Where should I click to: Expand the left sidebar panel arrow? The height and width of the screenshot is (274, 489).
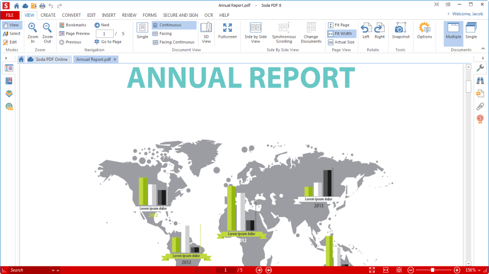(5, 58)
